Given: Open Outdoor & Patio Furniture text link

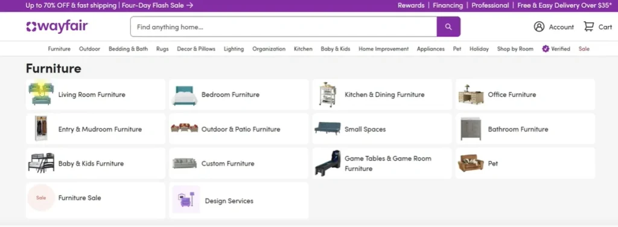Looking at the screenshot, I should [x=241, y=129].
